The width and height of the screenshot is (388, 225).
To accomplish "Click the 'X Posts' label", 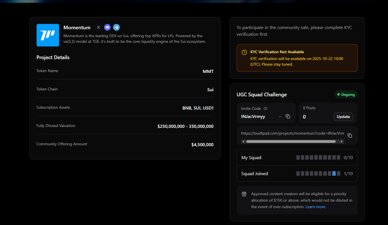I will 309,108.
